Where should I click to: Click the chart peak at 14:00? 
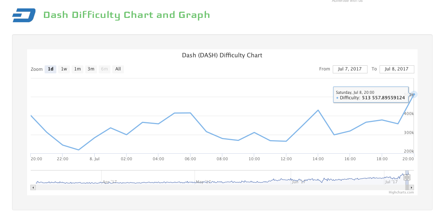[x=318, y=110]
